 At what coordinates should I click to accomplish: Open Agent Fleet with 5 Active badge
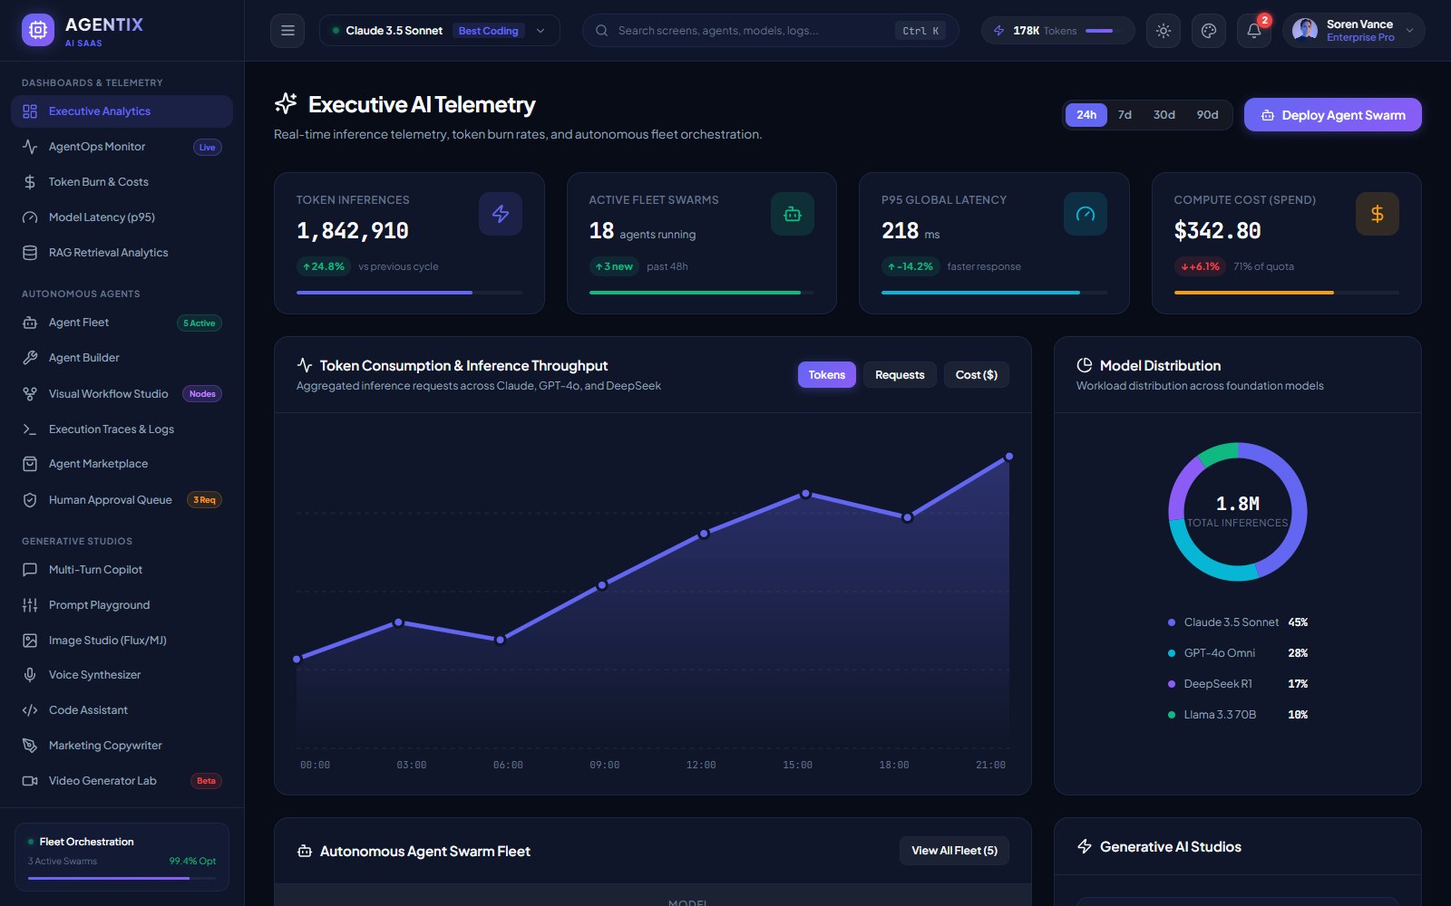pos(122,323)
